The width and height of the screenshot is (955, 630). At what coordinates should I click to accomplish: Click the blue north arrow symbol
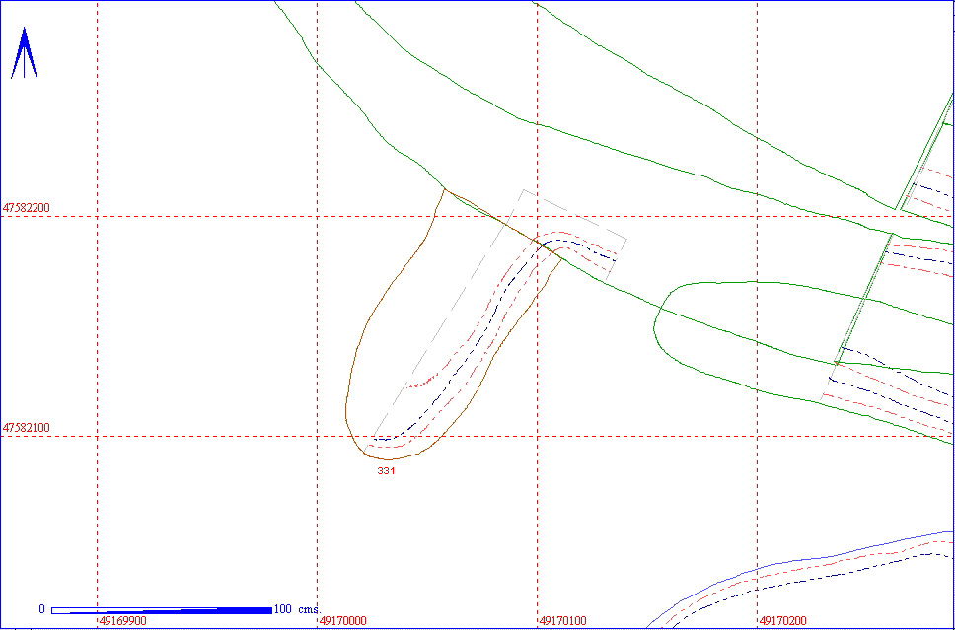click(x=25, y=53)
